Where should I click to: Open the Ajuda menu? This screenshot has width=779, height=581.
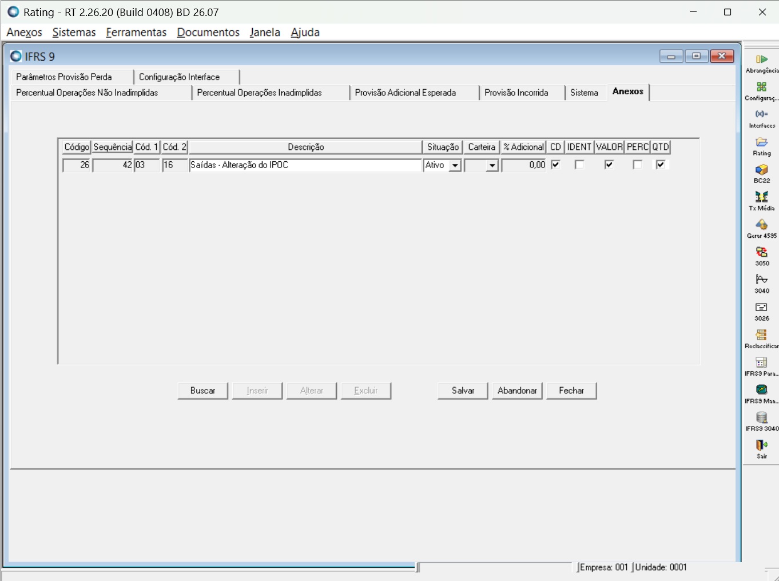click(305, 33)
